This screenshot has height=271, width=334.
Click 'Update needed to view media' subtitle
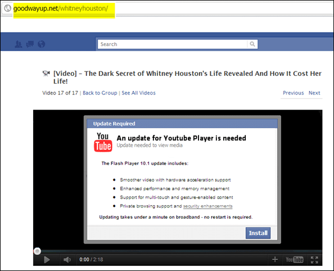tap(150, 145)
